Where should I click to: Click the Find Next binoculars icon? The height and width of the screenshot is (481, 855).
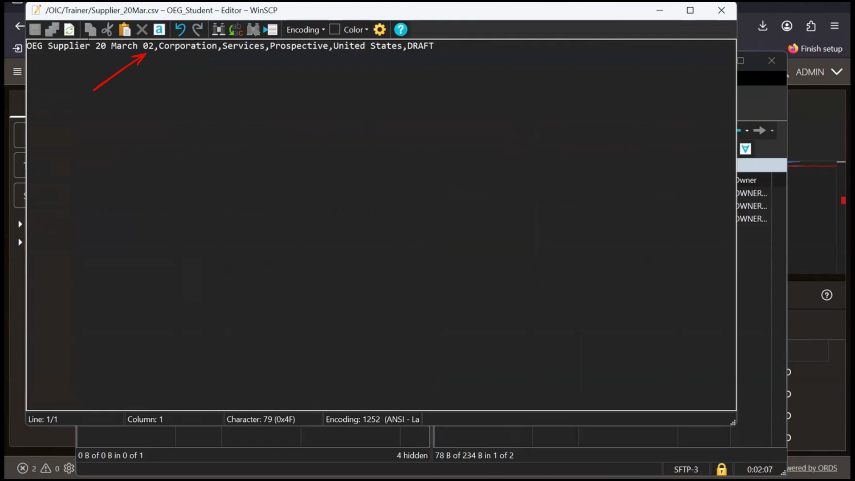coord(253,29)
